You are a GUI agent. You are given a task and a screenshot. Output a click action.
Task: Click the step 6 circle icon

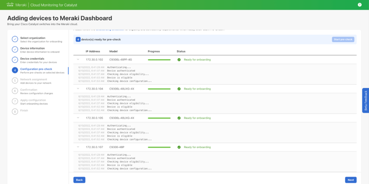click(x=15, y=91)
